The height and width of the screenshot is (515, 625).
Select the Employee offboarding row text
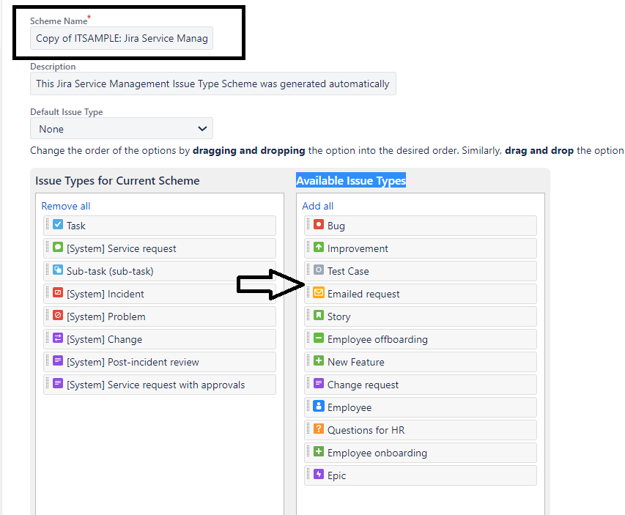tap(377, 340)
